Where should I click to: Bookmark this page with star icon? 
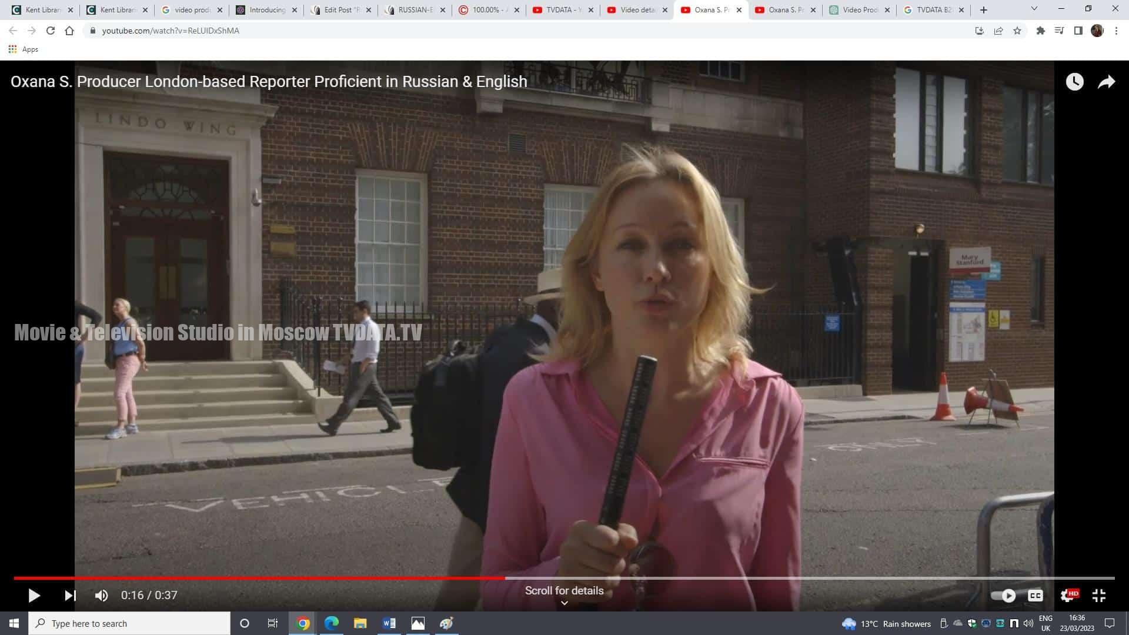[1017, 31]
